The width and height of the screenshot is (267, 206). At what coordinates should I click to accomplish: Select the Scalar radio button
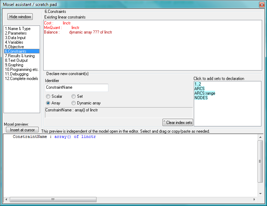48,96
